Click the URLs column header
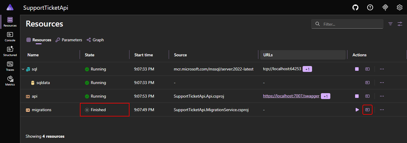This screenshot has height=143, width=407. 302,55
